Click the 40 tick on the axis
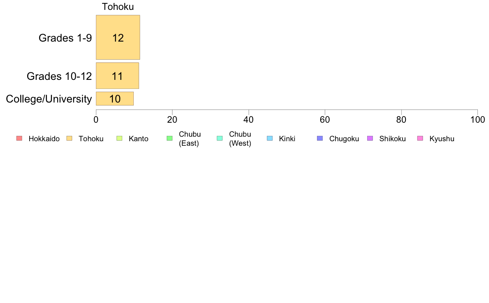Viewport: 489px width, 303px height. 249,119
